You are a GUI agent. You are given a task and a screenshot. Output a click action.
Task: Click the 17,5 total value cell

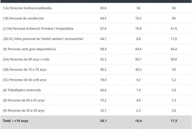tap(174, 121)
